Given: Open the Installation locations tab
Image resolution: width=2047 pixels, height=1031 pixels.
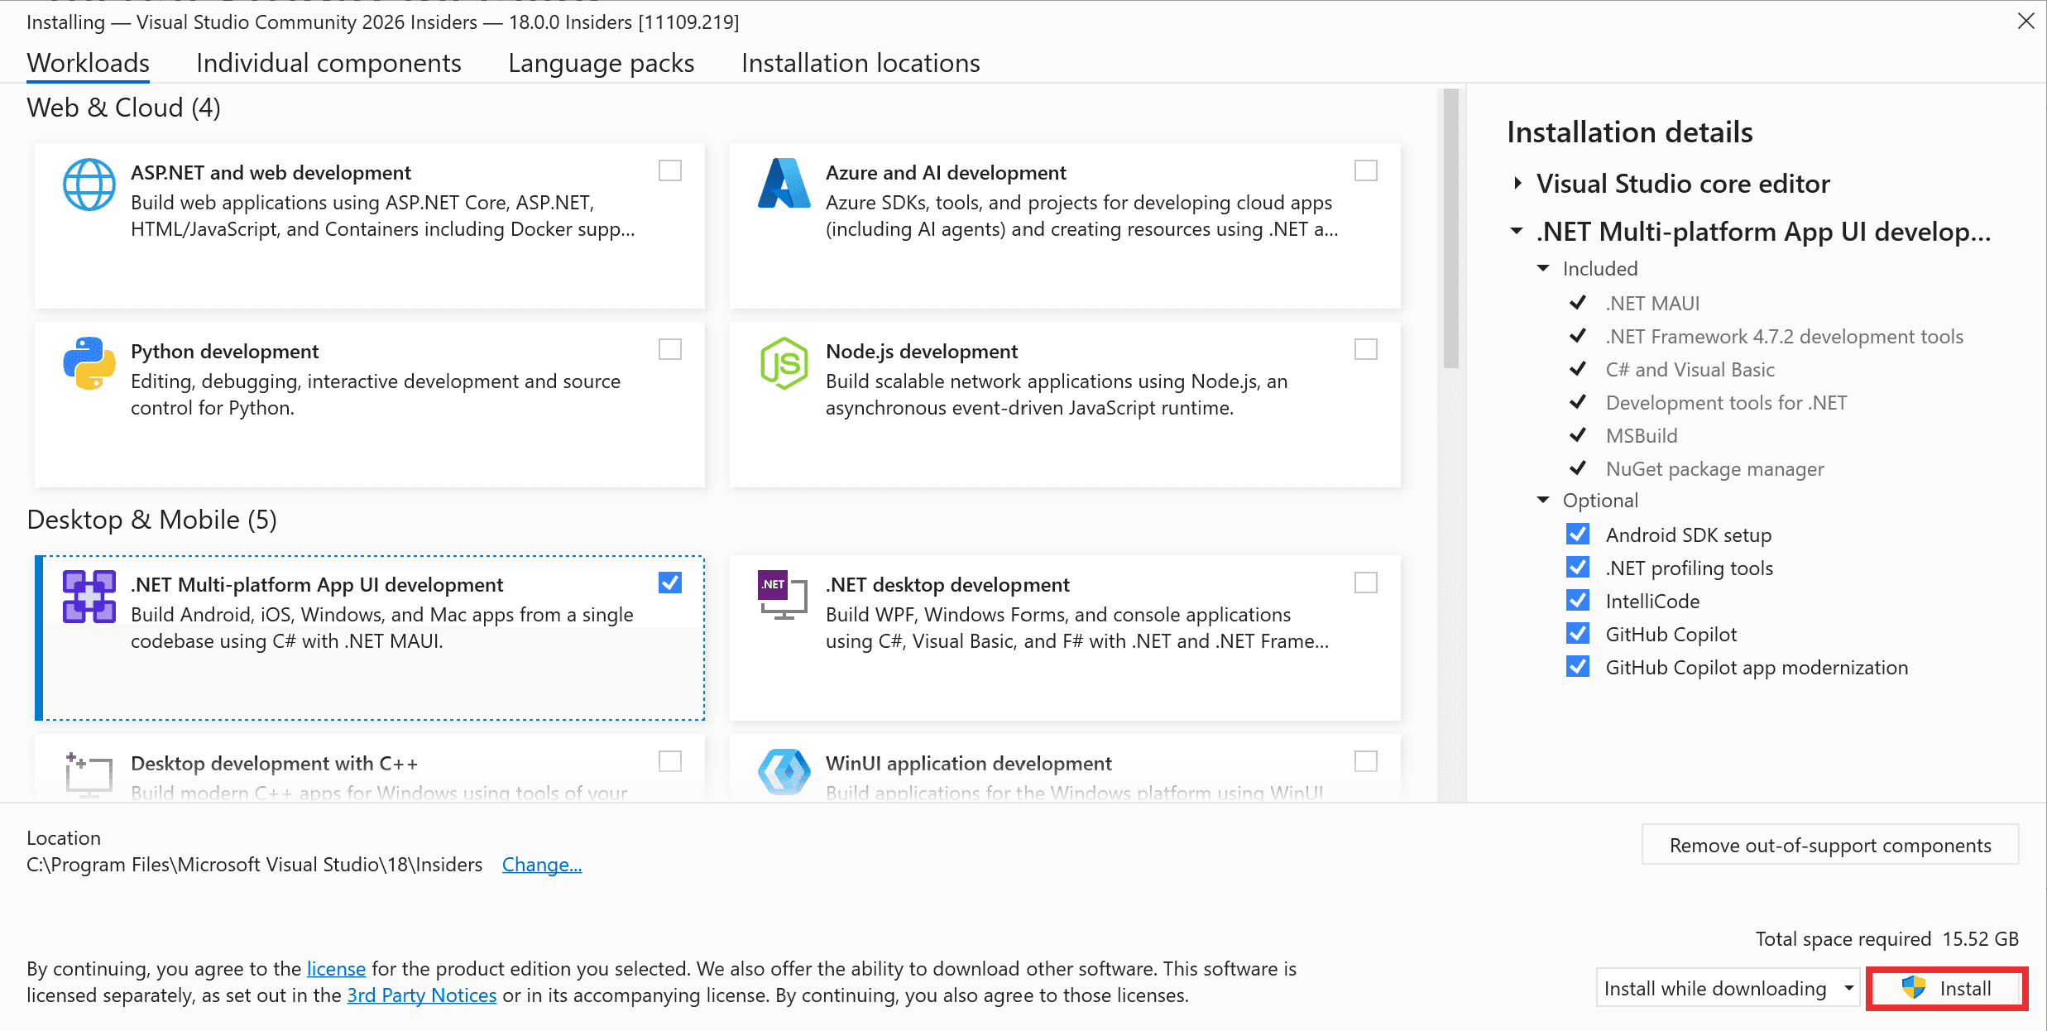Looking at the screenshot, I should [x=861, y=63].
